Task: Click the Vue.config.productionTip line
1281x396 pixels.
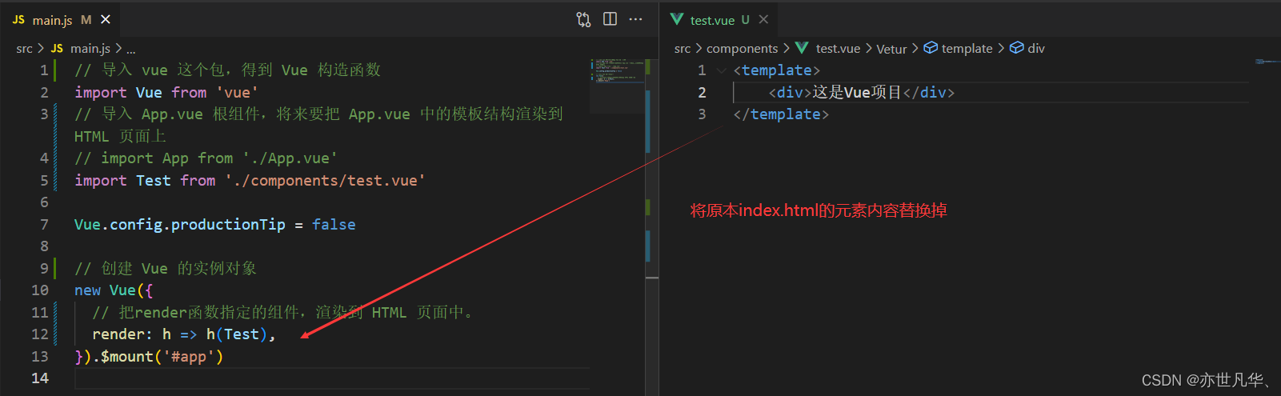Action: click(214, 225)
